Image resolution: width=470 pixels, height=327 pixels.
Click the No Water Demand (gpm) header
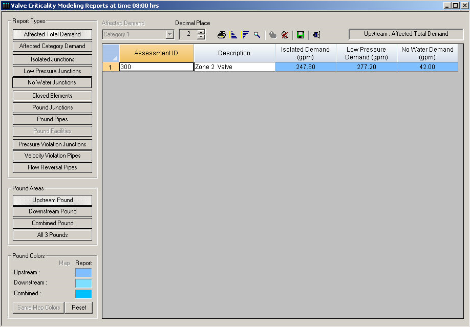(x=428, y=53)
